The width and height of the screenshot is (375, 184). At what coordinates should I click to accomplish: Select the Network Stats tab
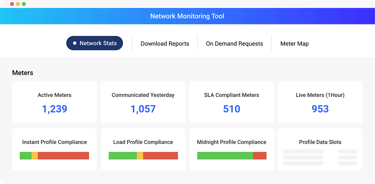point(94,43)
